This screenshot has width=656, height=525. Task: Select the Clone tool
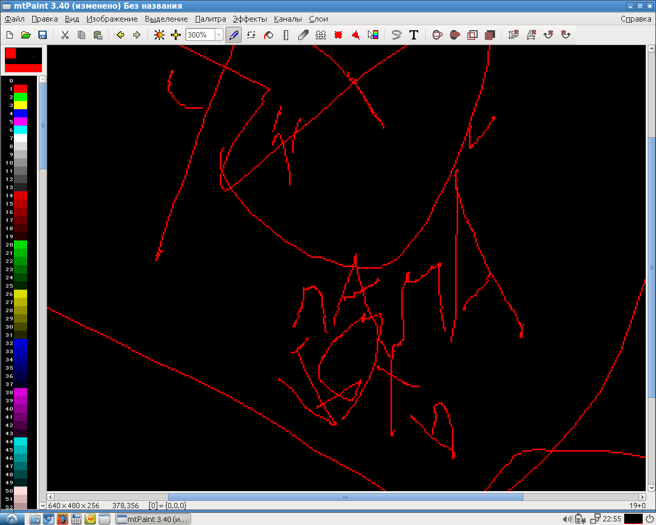click(x=321, y=35)
